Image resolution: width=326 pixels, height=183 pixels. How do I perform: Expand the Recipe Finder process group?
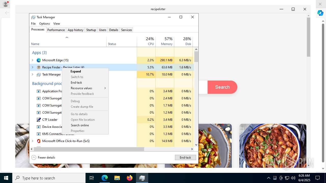tap(32, 67)
